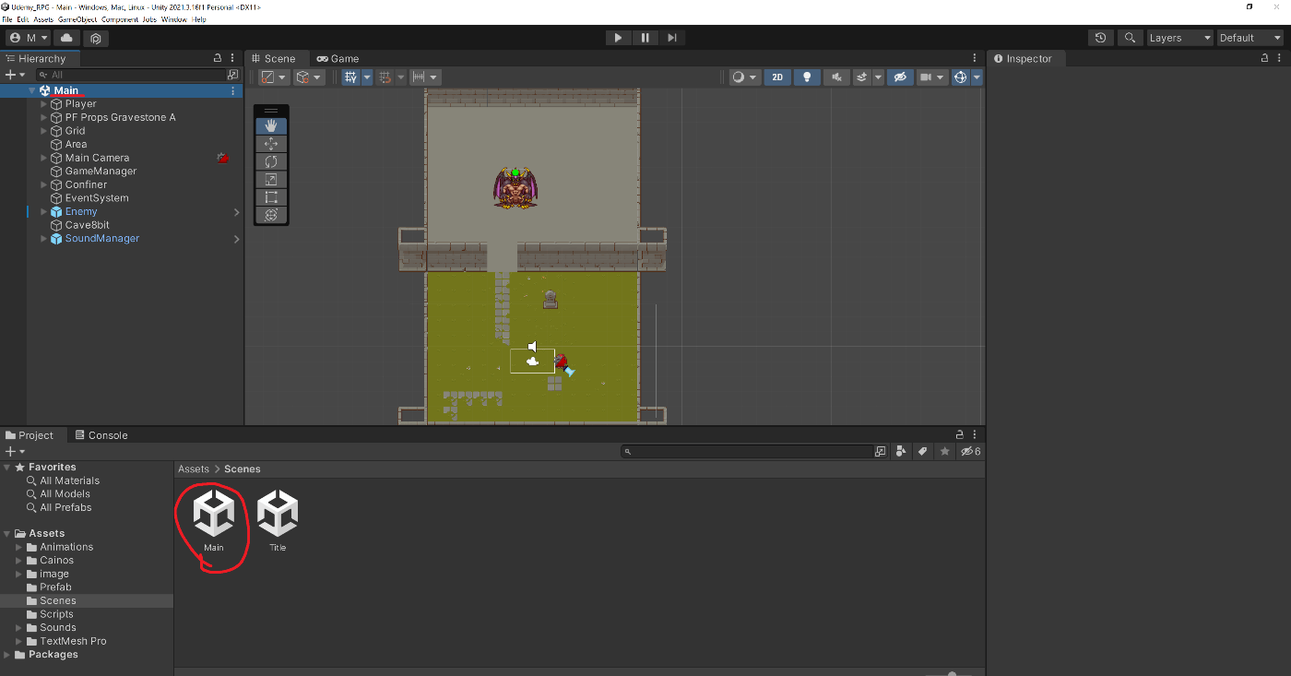The height and width of the screenshot is (676, 1291).
Task: Toggle scene lighting bulb
Action: (807, 77)
